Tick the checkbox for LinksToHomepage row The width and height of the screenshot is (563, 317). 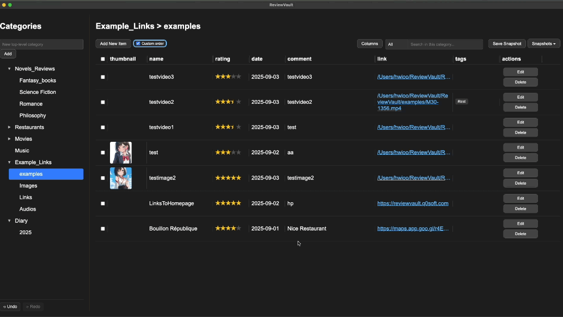click(x=103, y=203)
